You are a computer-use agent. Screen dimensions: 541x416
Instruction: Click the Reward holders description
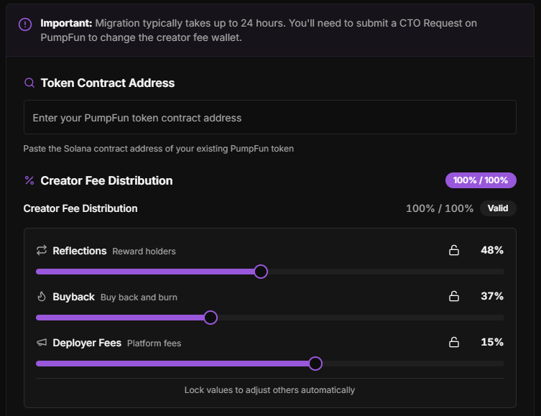click(144, 251)
